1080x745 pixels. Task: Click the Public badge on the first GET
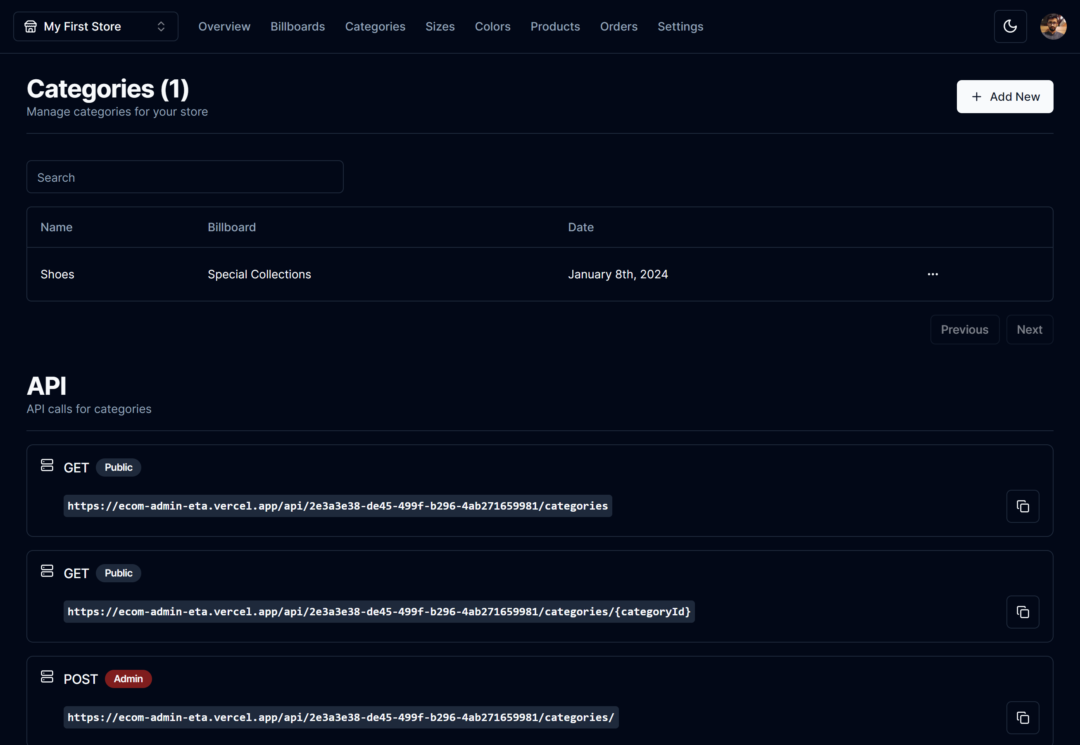click(119, 467)
